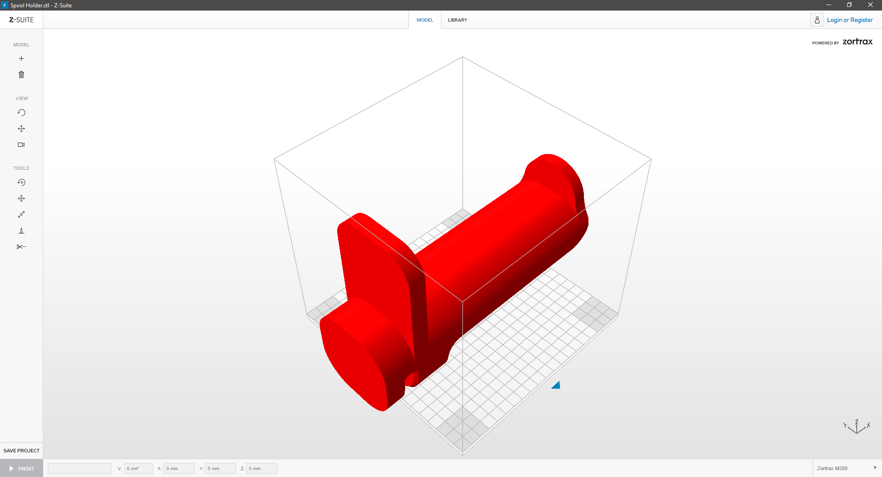Select the rotate model tool
The height and width of the screenshot is (477, 882).
tap(21, 183)
